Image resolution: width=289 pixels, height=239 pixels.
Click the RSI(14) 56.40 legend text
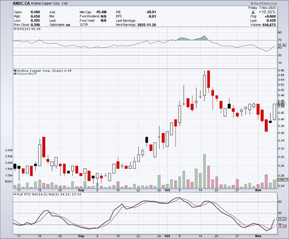[29, 29]
